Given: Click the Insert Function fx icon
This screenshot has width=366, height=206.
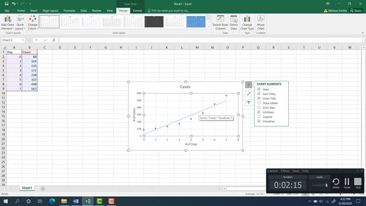Looking at the screenshot, I should [54, 40].
